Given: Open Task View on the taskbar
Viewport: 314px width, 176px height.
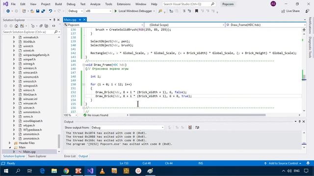Looking at the screenshot, I should pos(29,171).
